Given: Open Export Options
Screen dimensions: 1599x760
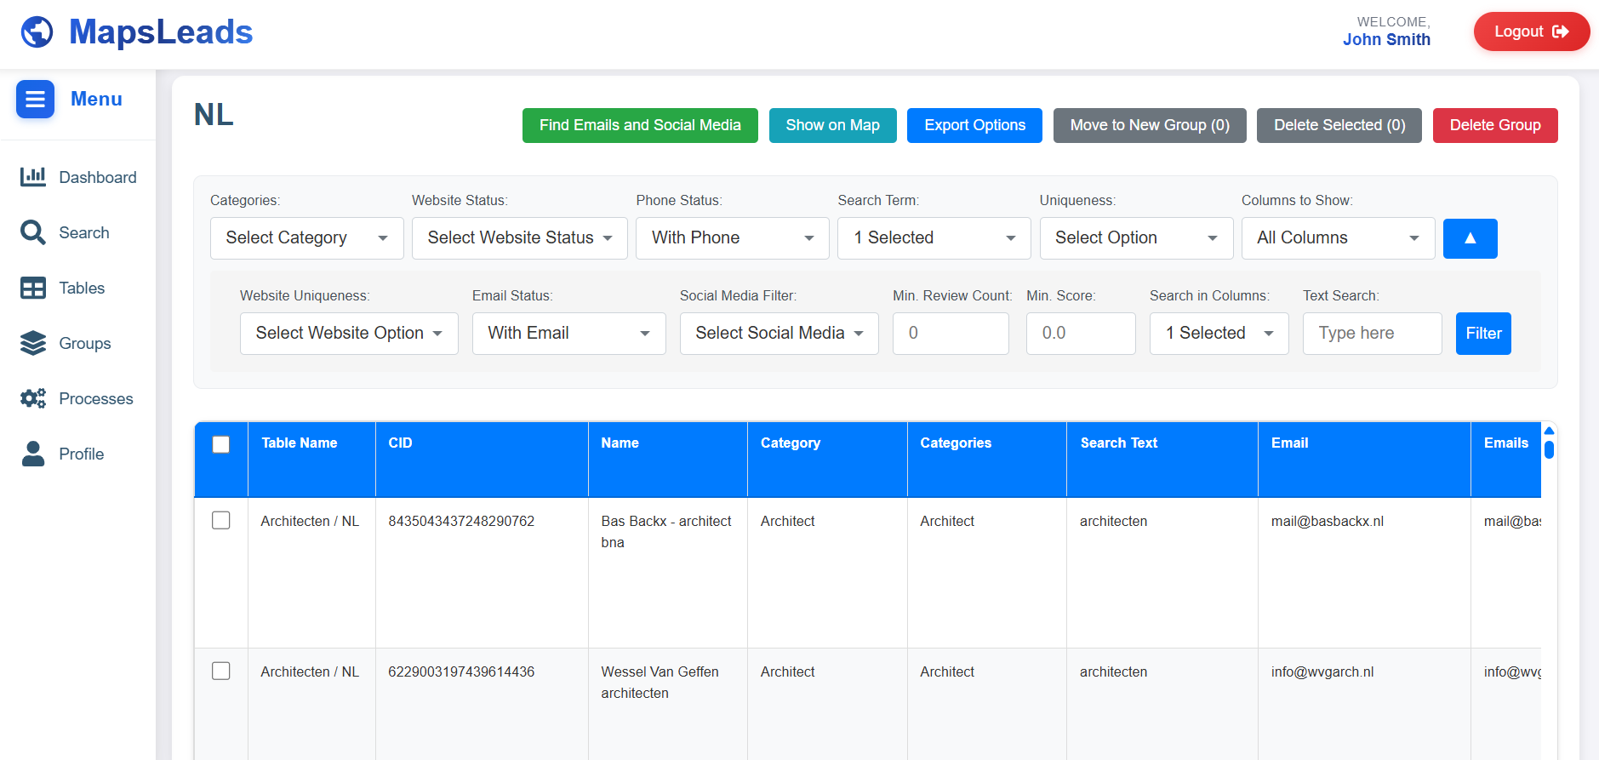Looking at the screenshot, I should (974, 125).
